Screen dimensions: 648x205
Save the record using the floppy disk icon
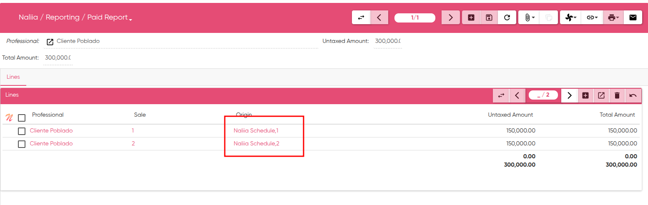point(489,17)
